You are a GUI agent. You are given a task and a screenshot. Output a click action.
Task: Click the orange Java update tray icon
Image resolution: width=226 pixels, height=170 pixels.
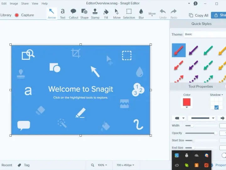pos(196,165)
